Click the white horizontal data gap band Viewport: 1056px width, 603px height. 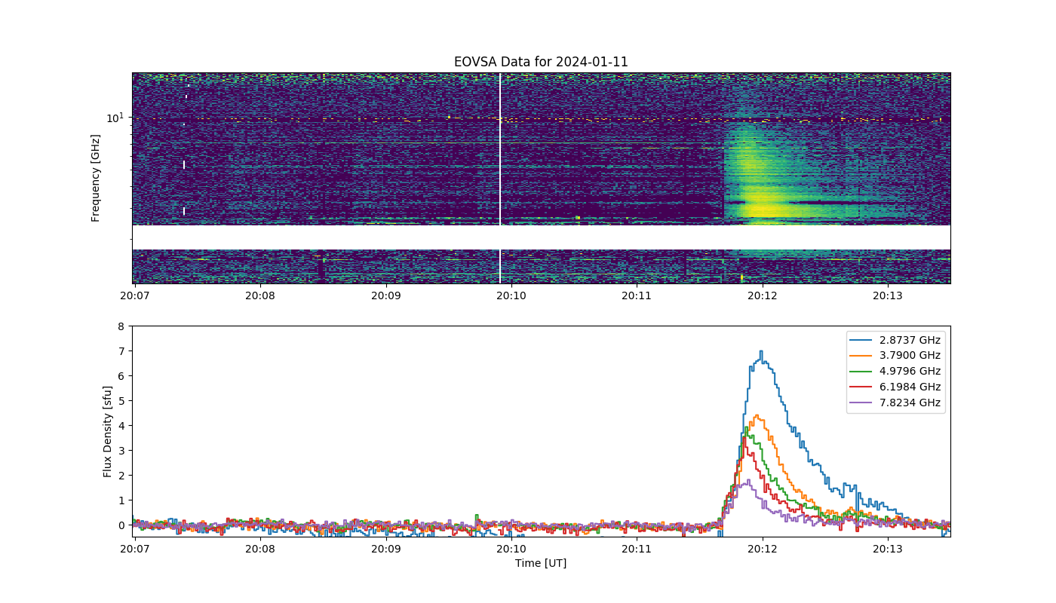pos(541,237)
